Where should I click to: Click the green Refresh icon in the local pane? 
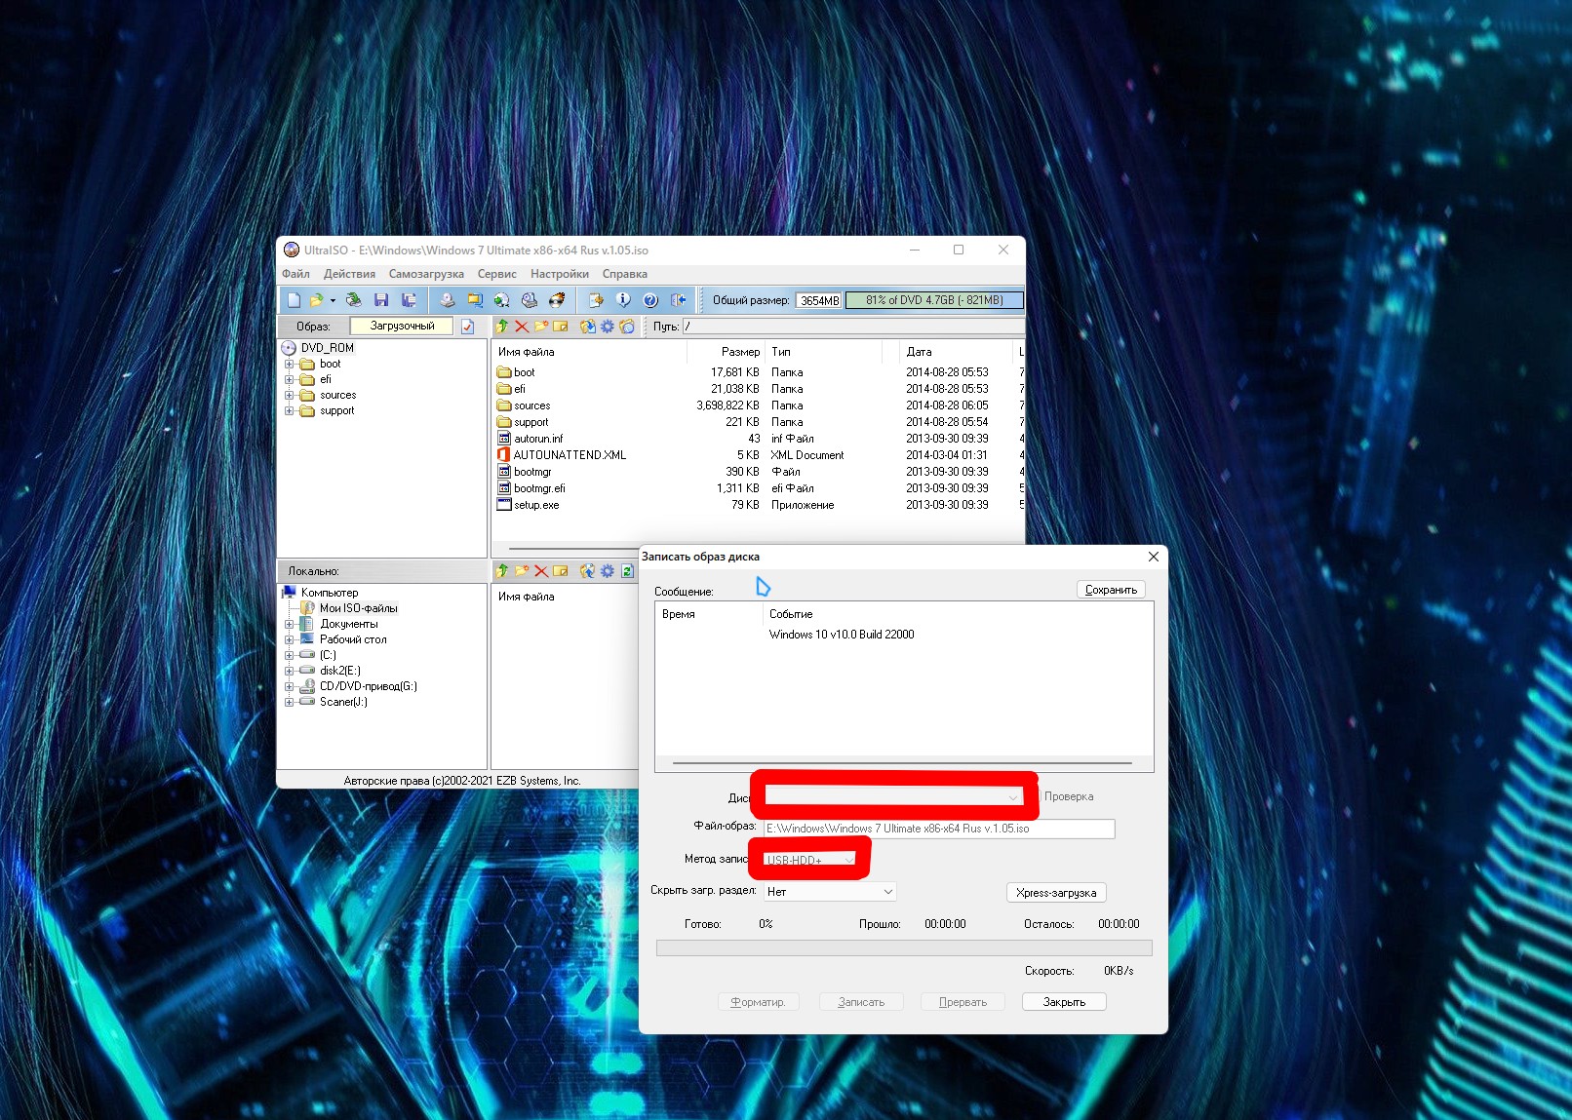[x=627, y=571]
